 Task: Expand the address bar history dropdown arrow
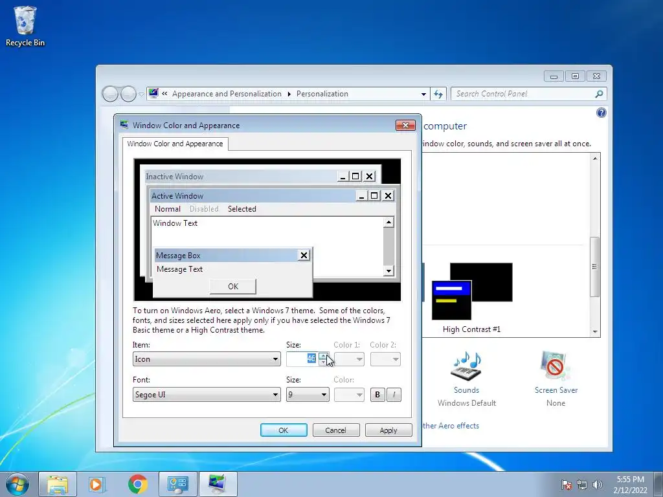(x=423, y=94)
